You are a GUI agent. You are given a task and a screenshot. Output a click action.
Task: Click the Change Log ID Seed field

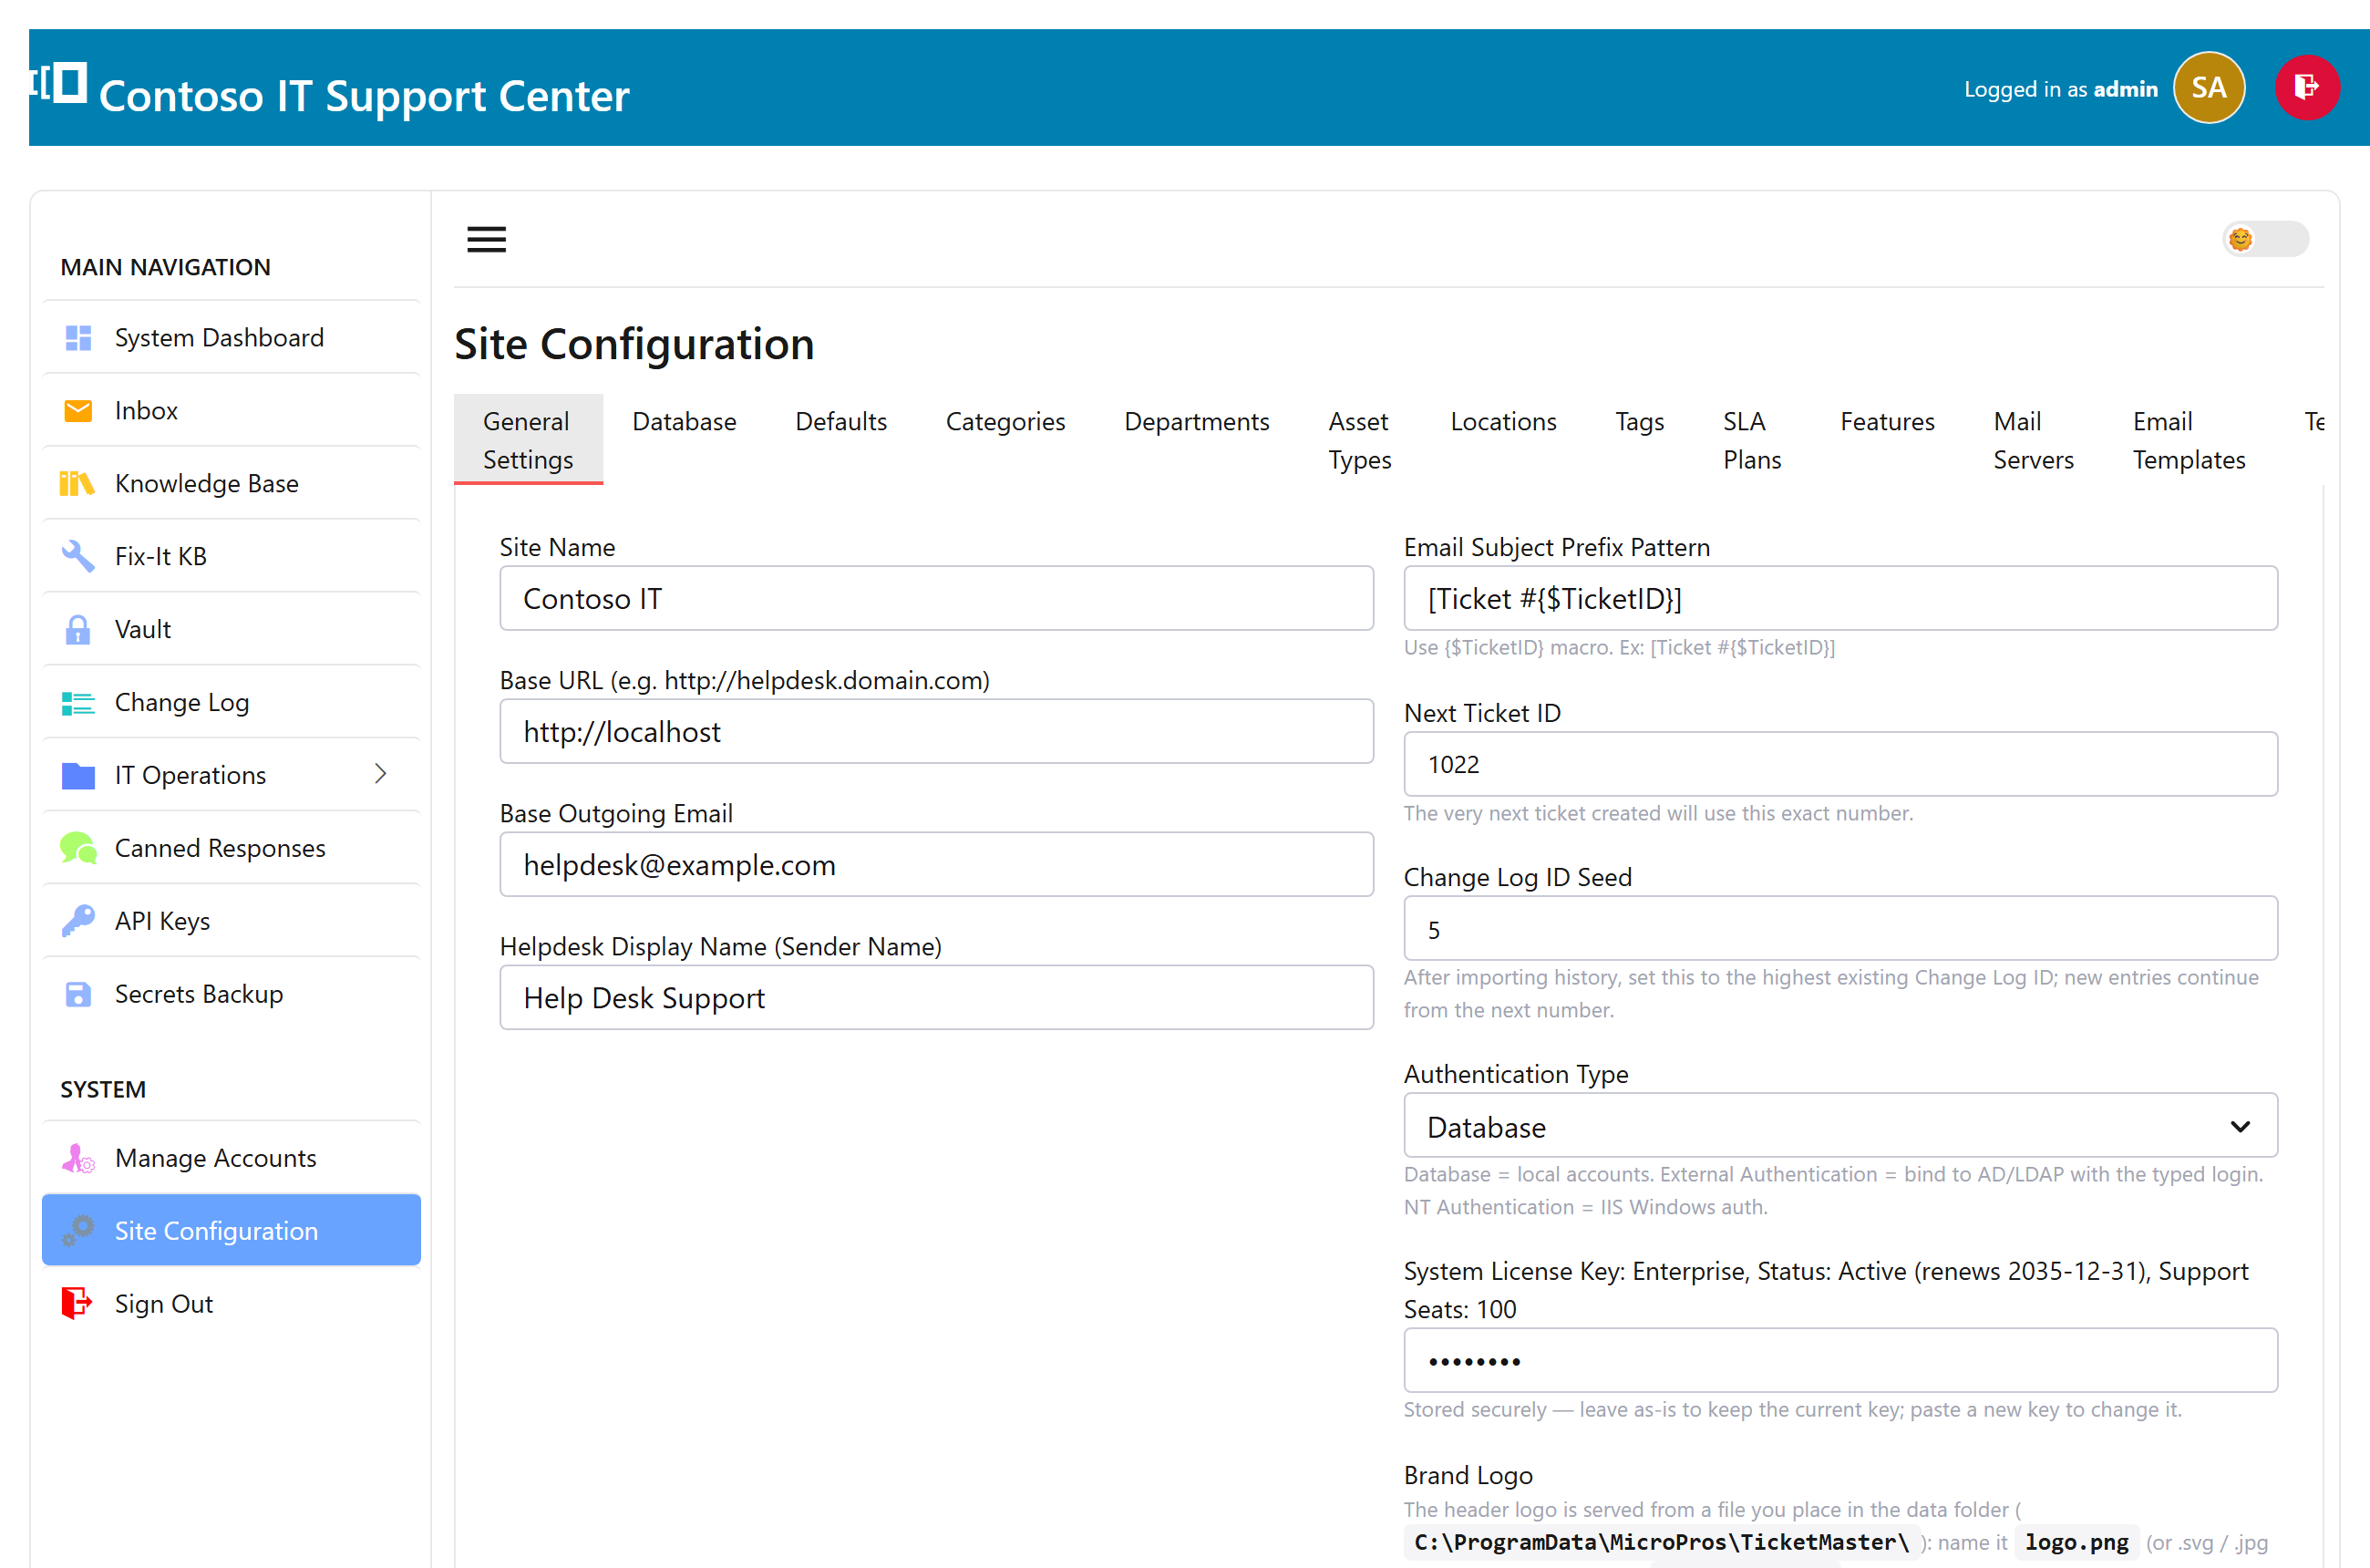[x=1840, y=929]
